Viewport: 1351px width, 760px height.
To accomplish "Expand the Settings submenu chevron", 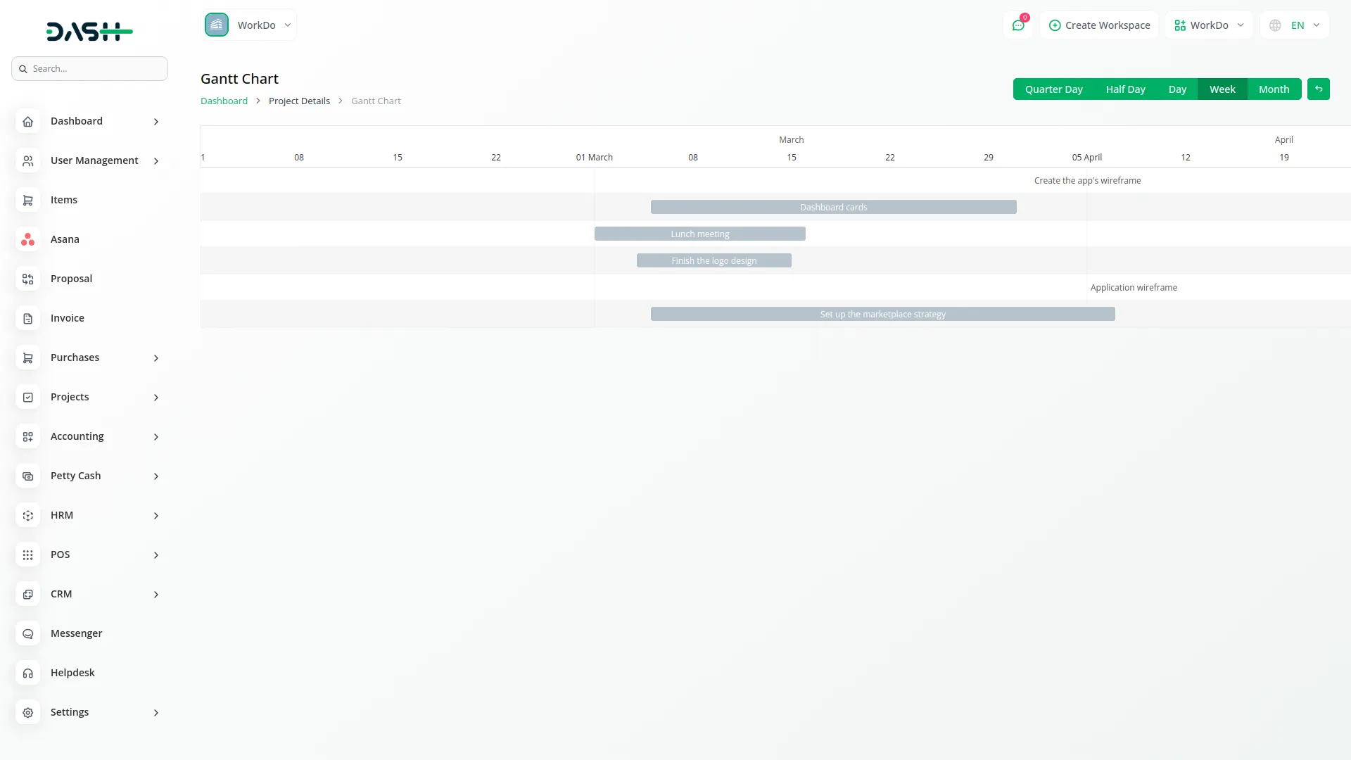I will tap(156, 713).
